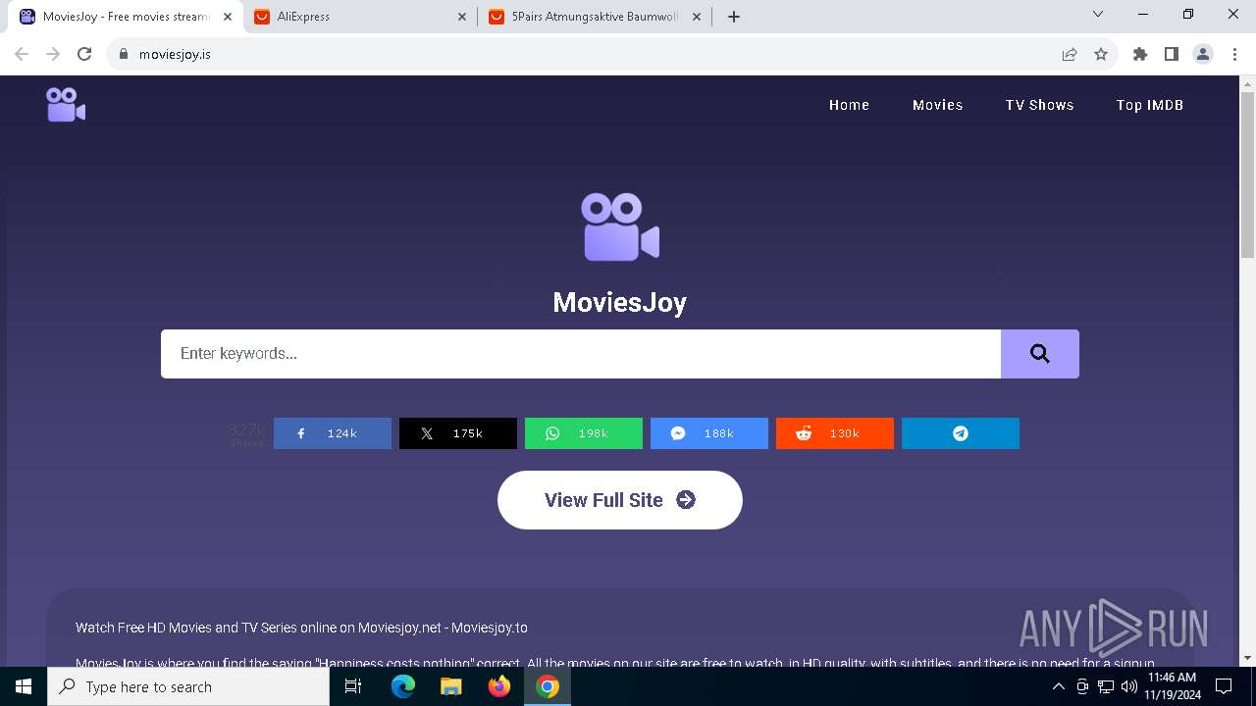
Task: Open Movies in site navigation
Action: coord(937,105)
